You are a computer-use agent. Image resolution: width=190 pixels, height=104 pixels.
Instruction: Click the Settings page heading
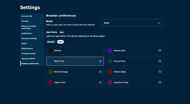pyautogui.click(x=30, y=7)
